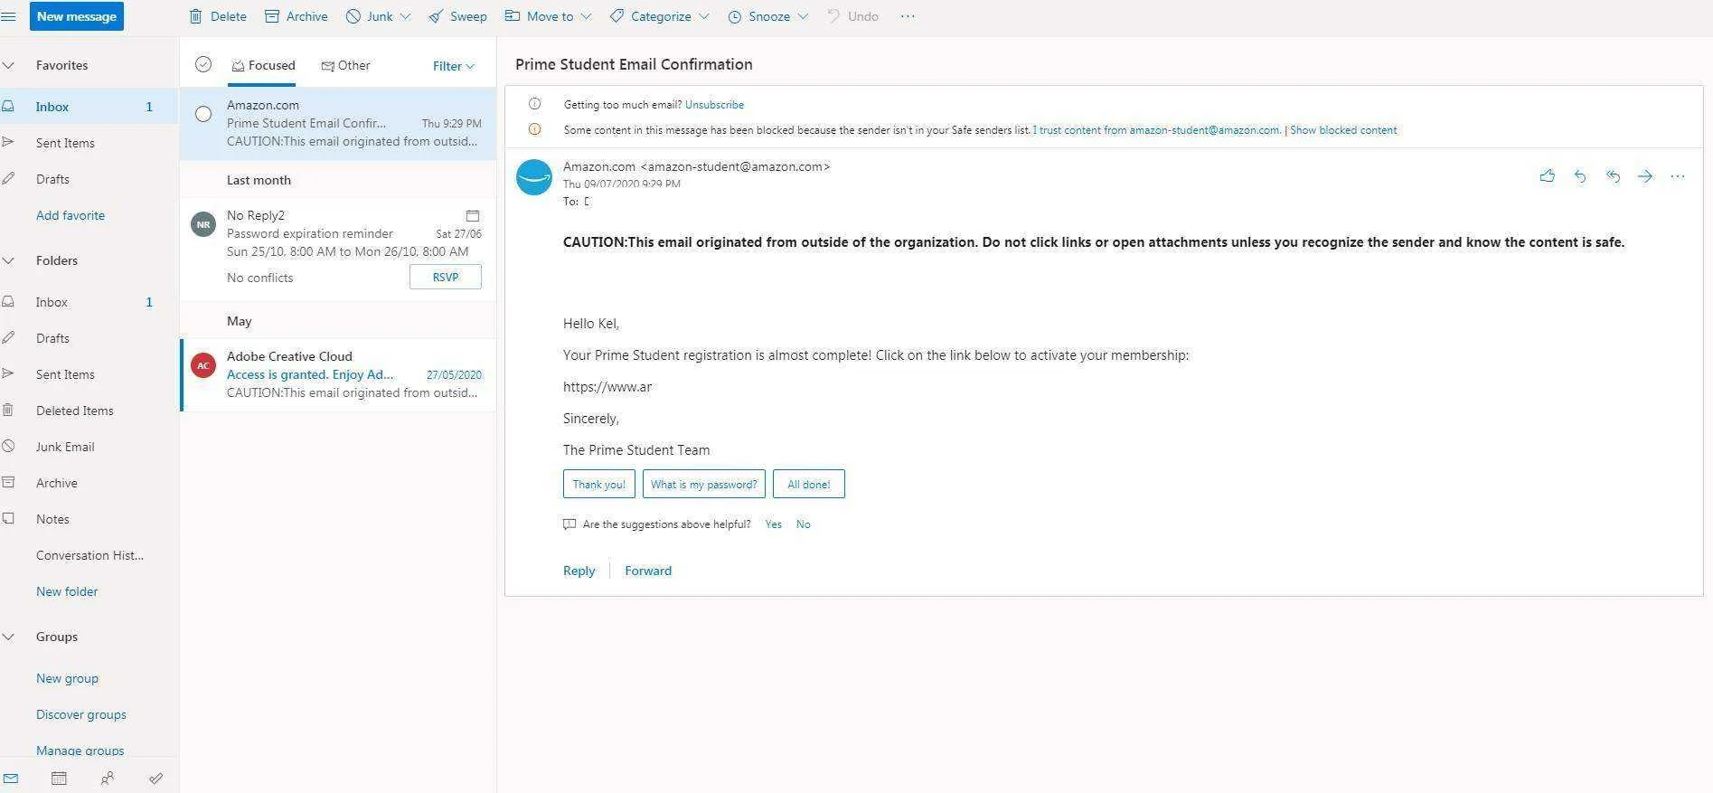Open the toolbar more options ellipsis
The image size is (1713, 793).
click(908, 16)
